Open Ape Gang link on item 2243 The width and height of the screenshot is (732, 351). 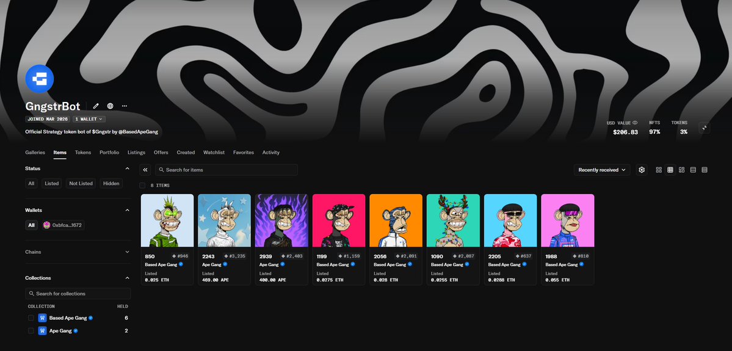tap(211, 264)
